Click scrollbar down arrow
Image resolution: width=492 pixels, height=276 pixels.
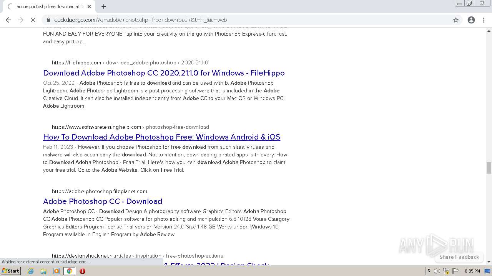489,262
